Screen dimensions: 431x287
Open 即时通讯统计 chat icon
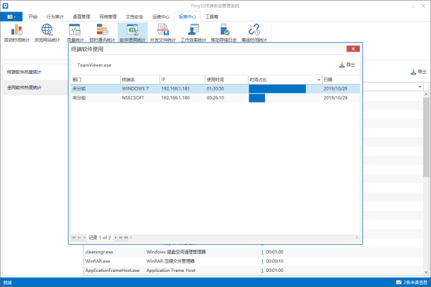point(102,32)
